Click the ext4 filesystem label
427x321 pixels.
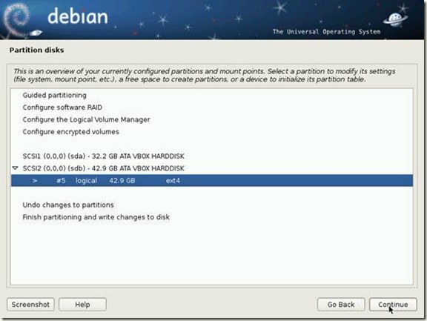click(173, 181)
